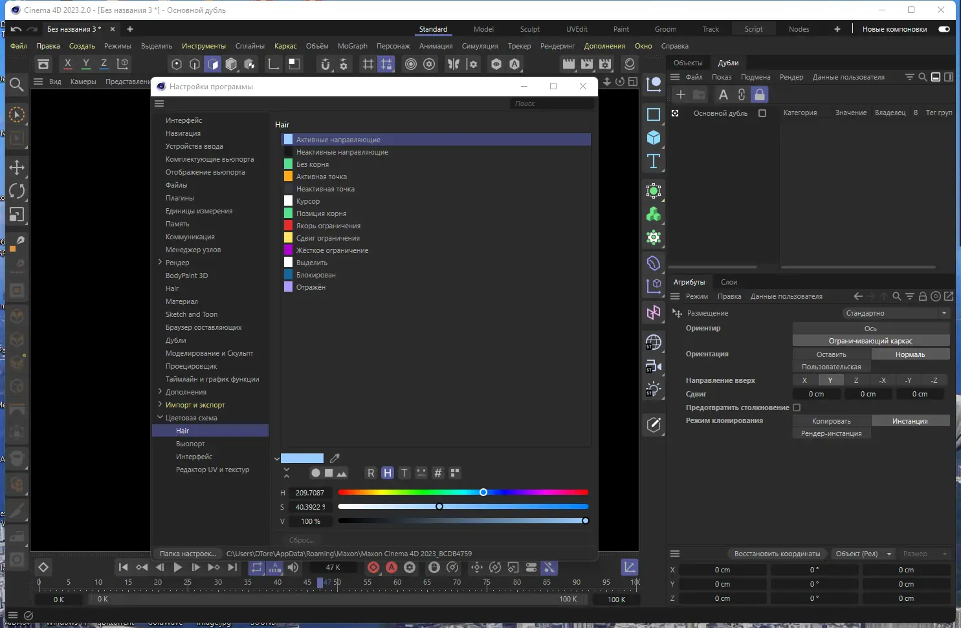Click the Text spline T icon
Image resolution: width=961 pixels, height=628 pixels.
coord(654,161)
